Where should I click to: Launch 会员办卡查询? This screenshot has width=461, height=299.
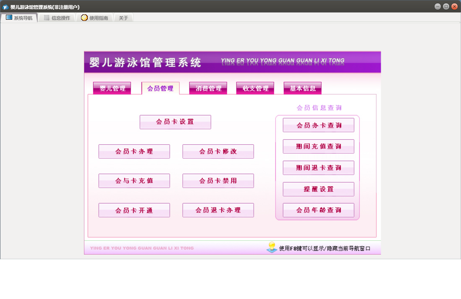pos(319,125)
